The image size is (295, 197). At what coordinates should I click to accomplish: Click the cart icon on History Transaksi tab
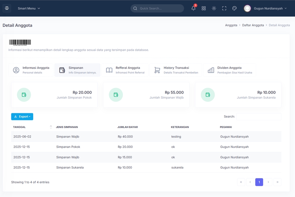(x=157, y=70)
